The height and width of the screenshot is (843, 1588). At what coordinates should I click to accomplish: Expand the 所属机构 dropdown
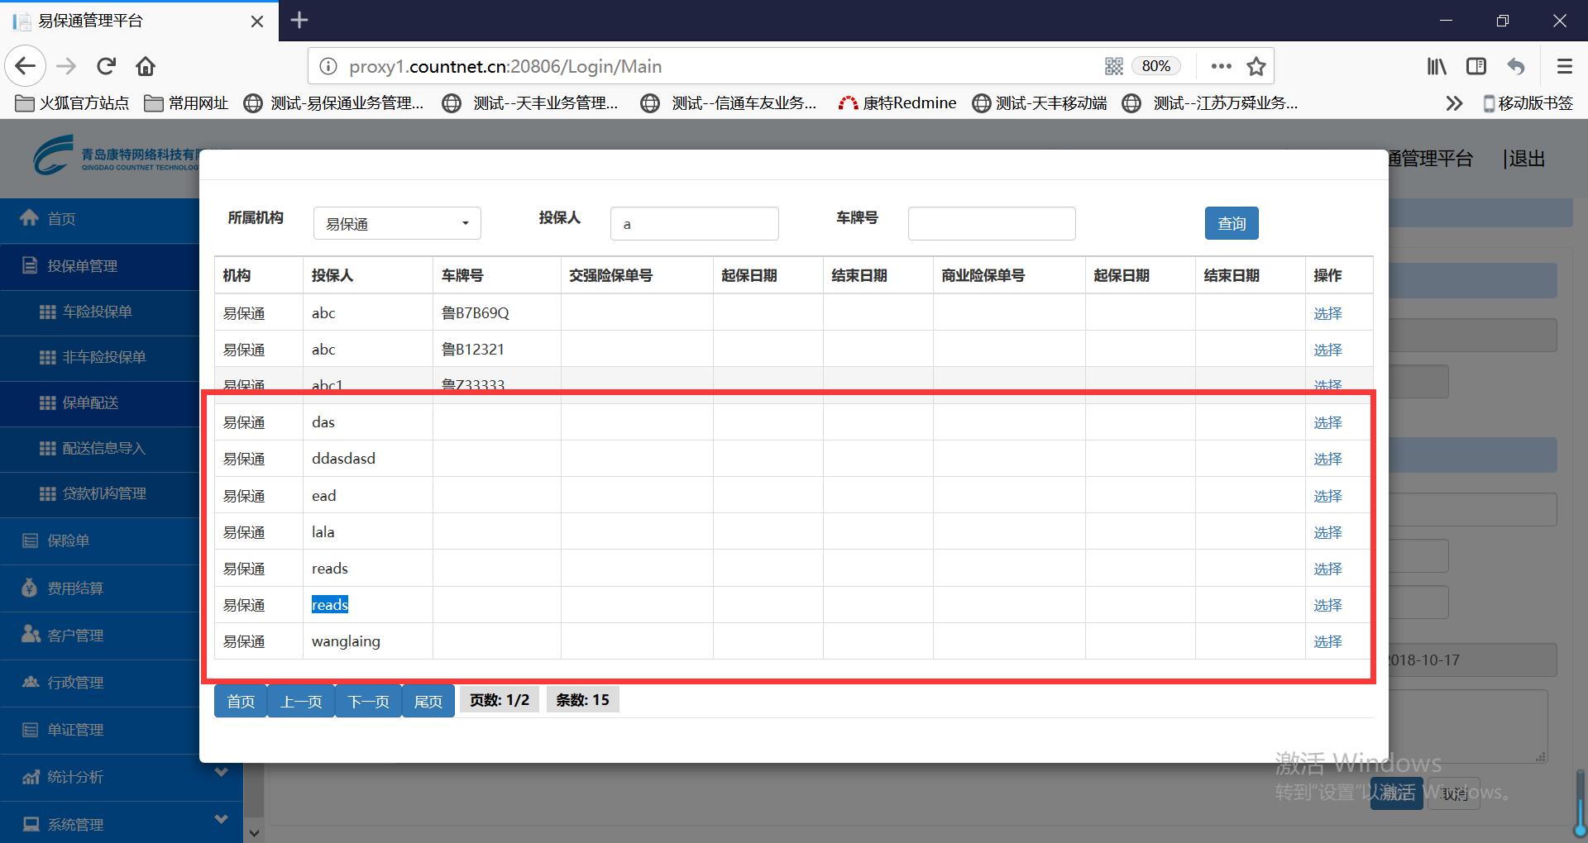point(397,224)
